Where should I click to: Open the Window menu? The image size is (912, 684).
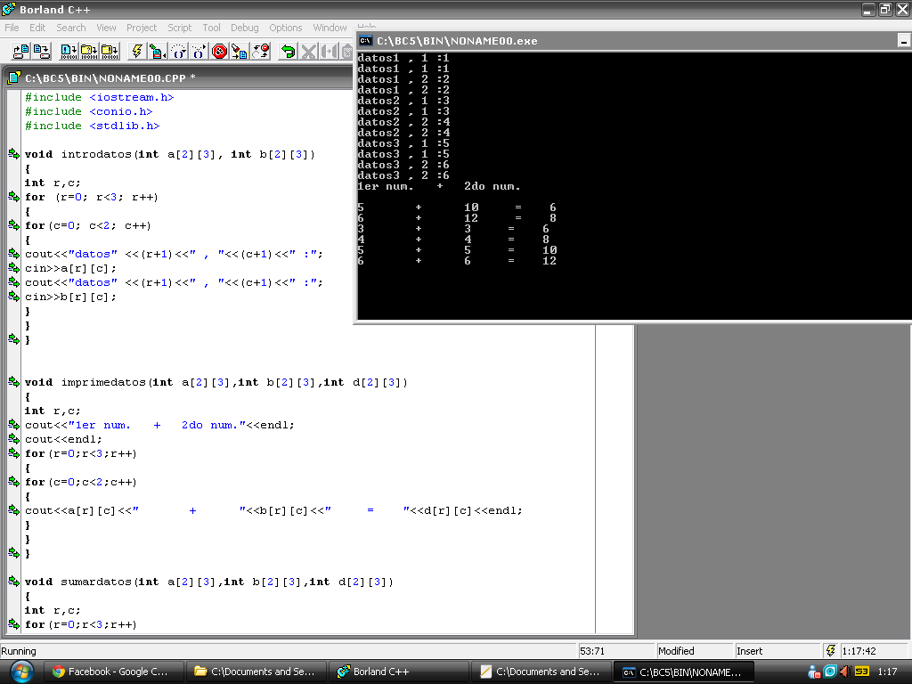coord(330,28)
